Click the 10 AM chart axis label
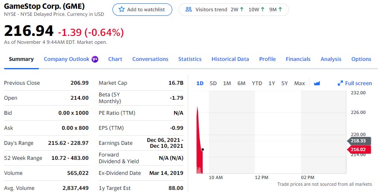Screen dimensions: 378x192 216,177
